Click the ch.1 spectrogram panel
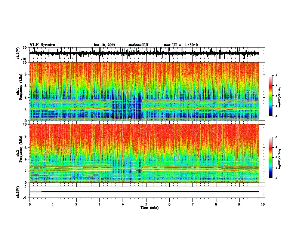Viewport: 296px width, 229px height. 144,91
